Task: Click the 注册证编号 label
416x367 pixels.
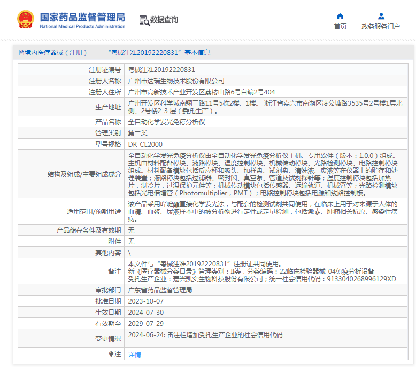Action: (105, 69)
